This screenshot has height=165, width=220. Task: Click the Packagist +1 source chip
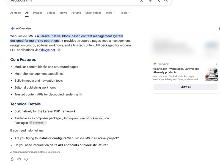(38, 123)
